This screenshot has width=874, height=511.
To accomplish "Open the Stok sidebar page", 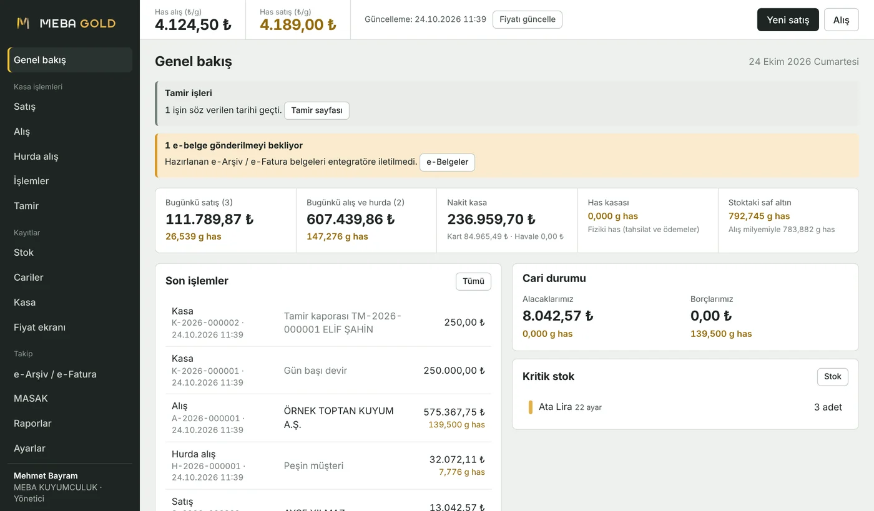I will click(70, 253).
